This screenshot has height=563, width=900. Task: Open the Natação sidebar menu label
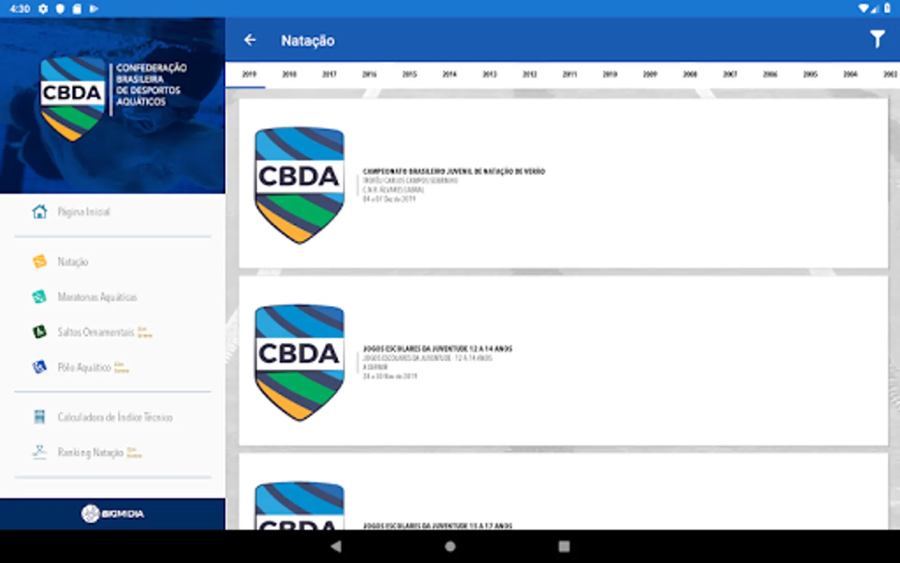pos(72,262)
